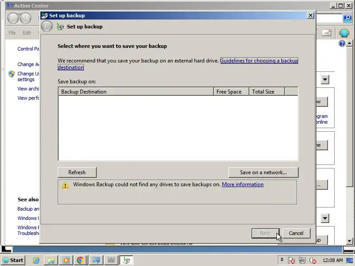
Task: Click the Back arrow in Set up backup
Action: point(47,27)
